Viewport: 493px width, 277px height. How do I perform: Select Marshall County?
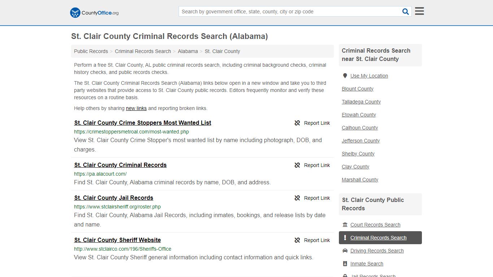point(360,180)
